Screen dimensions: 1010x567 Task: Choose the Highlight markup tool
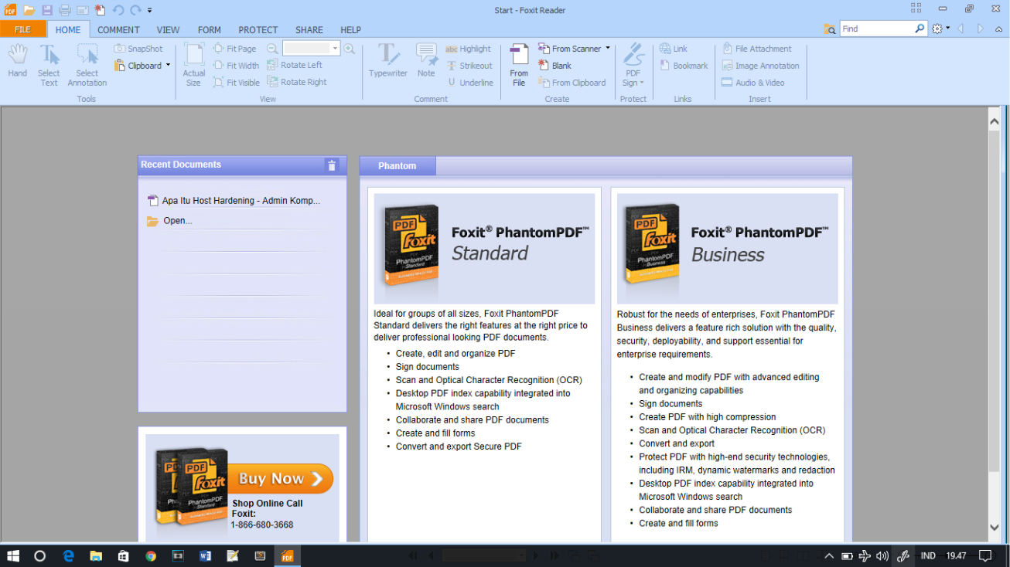468,49
